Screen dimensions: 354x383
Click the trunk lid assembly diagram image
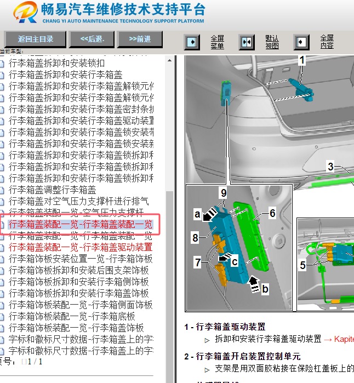[x=270, y=184]
